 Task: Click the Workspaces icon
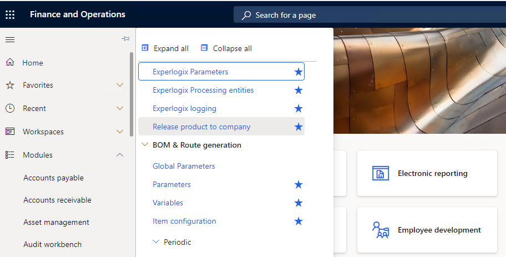click(x=10, y=132)
